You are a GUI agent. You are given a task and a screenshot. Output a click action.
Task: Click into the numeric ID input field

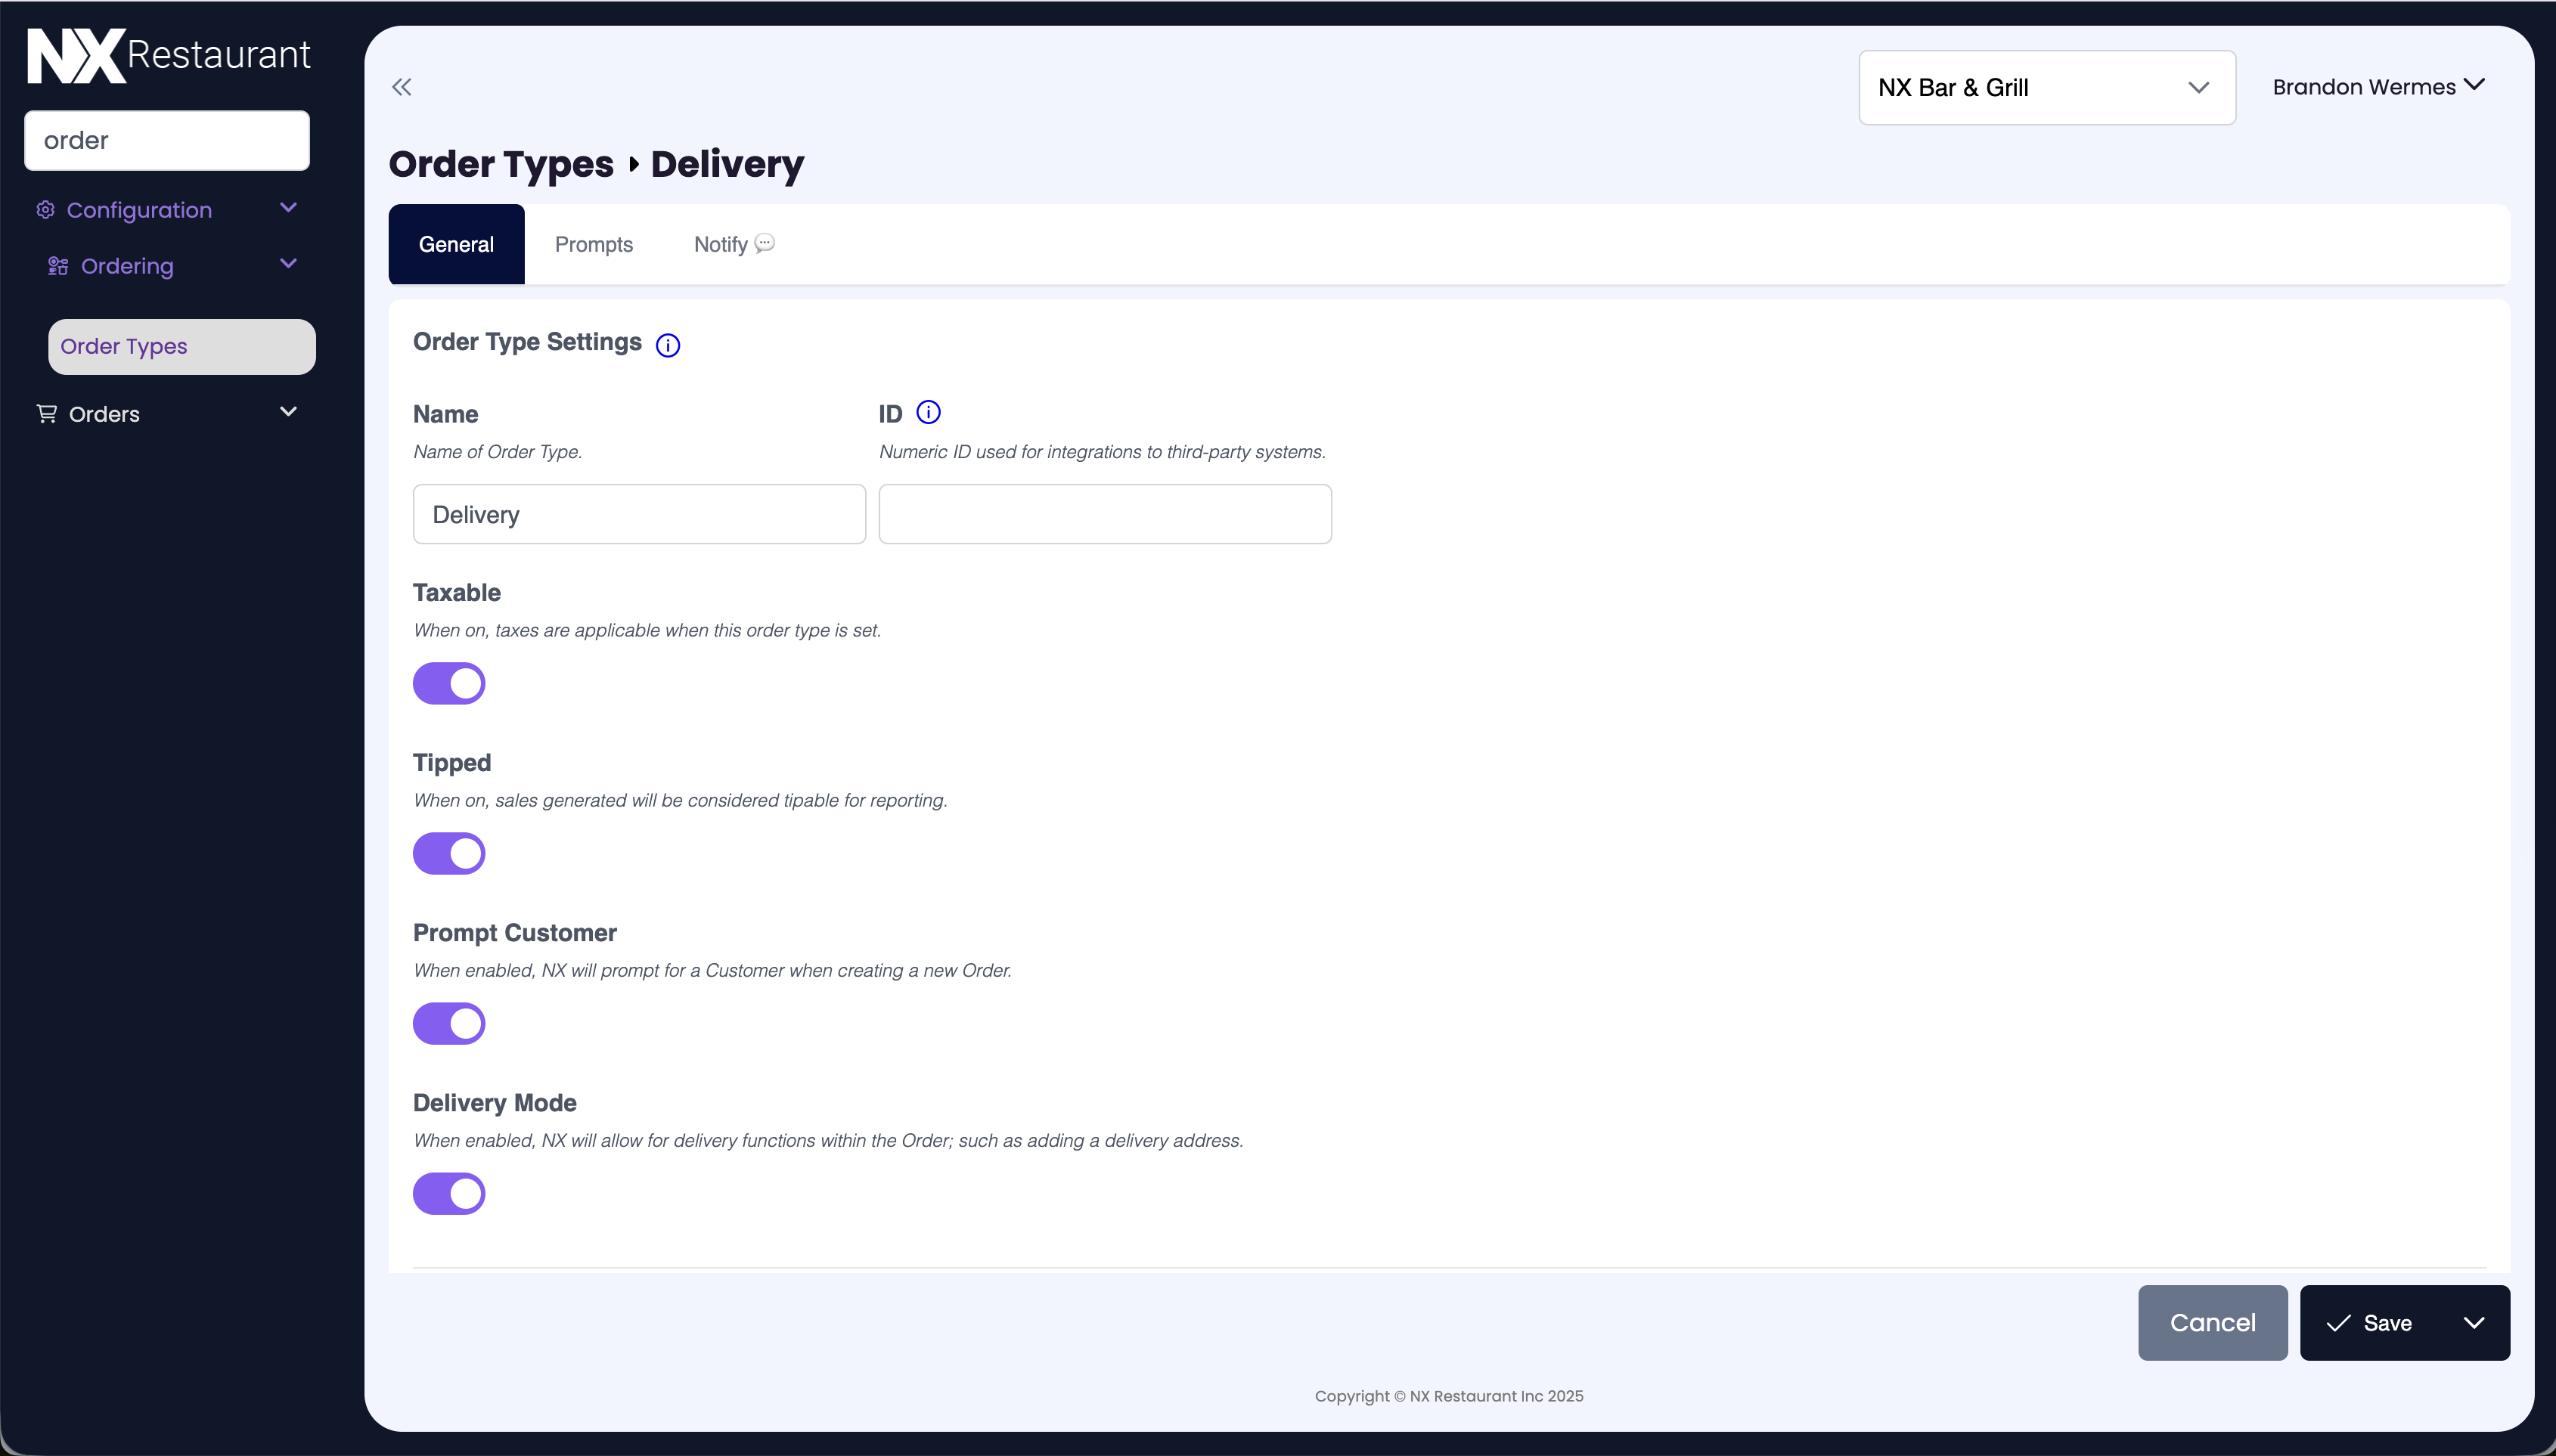point(1104,514)
